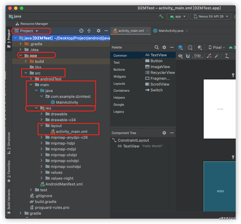Open Component Tree gear settings
Screen dimensions: 241x224
[x=164, y=133]
